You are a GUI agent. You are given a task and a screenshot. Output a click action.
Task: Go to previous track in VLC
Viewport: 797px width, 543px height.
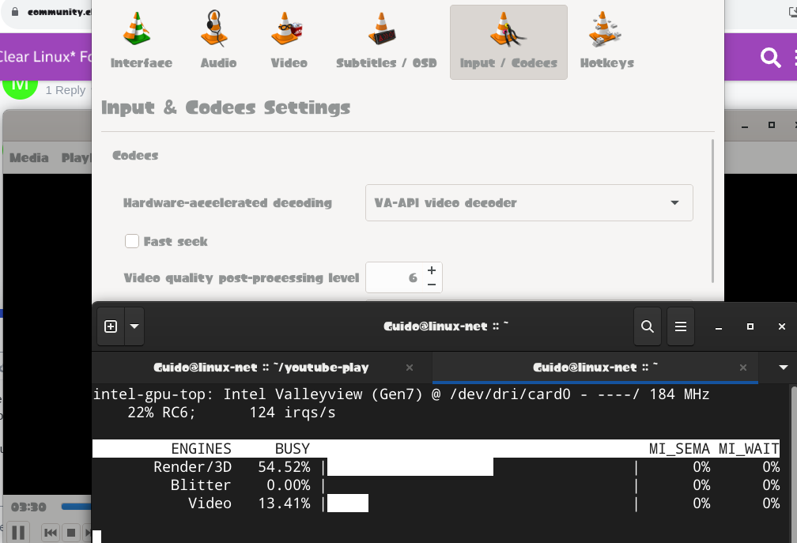point(51,533)
